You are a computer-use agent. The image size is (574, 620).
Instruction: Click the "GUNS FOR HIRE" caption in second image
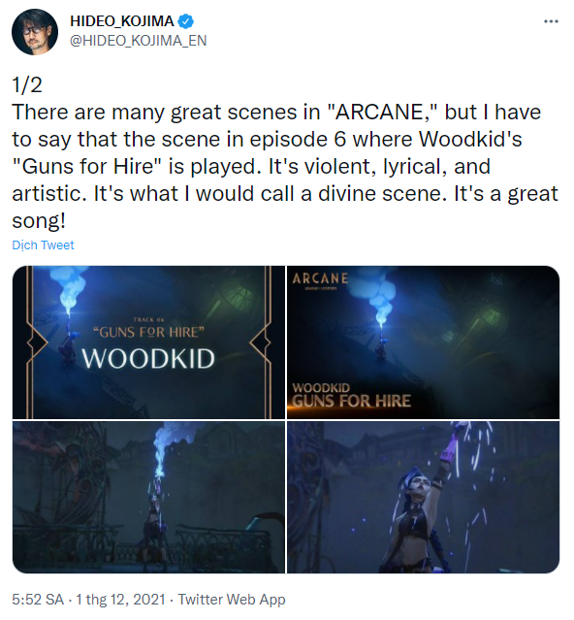point(351,401)
